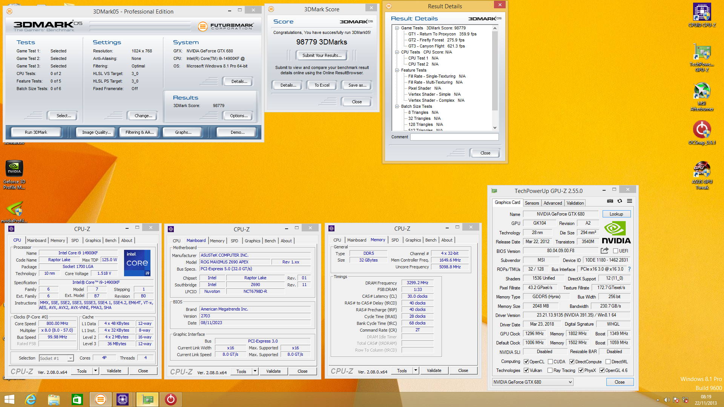
Task: Toggle the Vulkan checkbox in GPU-Z
Action: 526,370
